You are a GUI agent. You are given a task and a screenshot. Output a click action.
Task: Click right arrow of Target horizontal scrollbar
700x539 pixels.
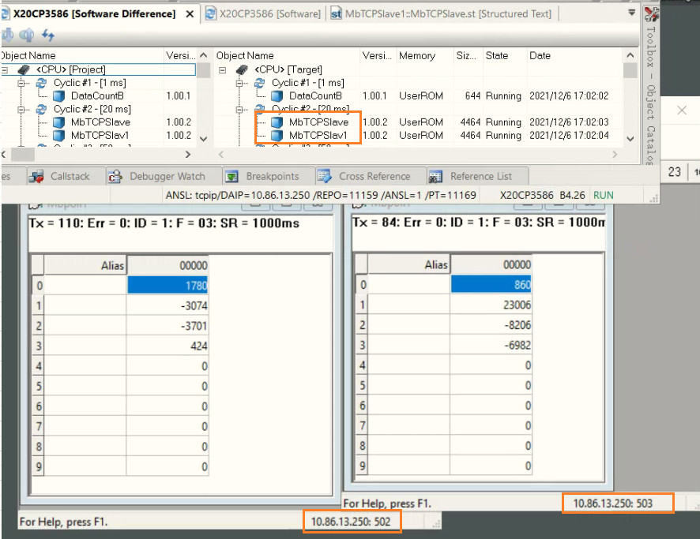coord(615,154)
